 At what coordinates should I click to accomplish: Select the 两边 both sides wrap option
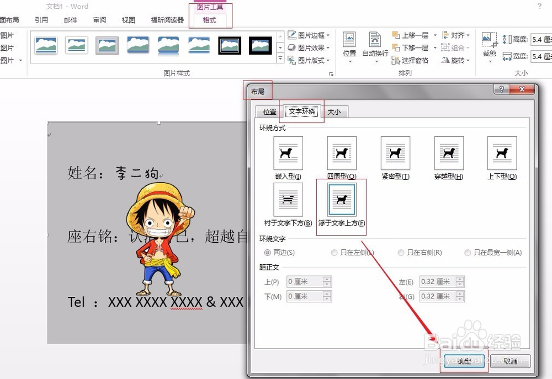point(267,253)
